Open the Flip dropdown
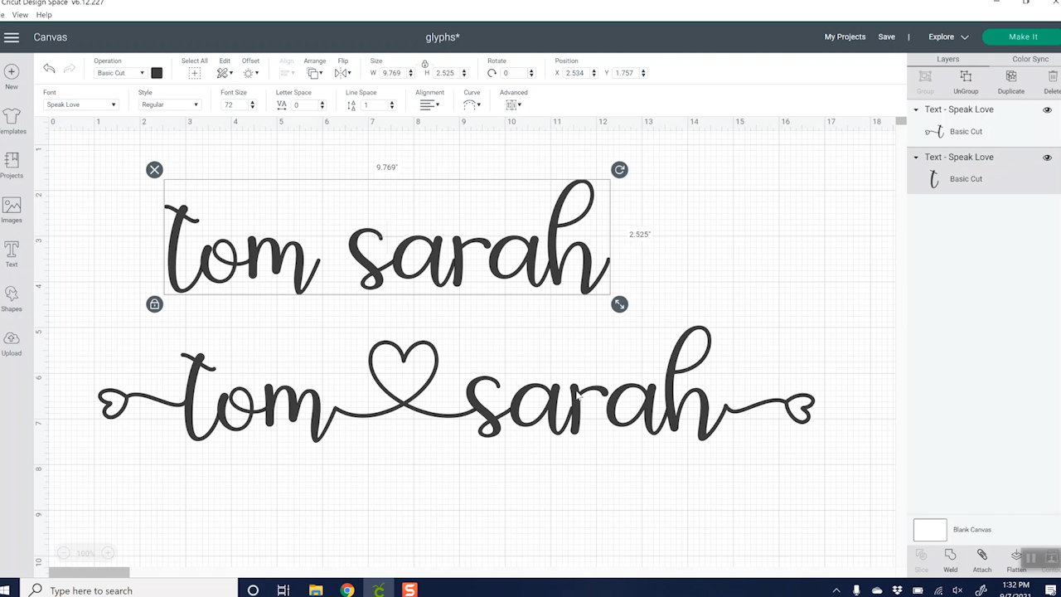This screenshot has height=597, width=1061. tap(342, 73)
